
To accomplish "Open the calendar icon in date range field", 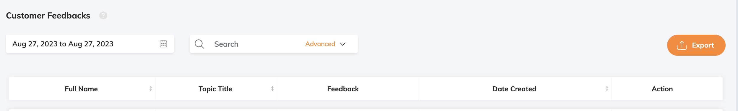I will 163,44.
